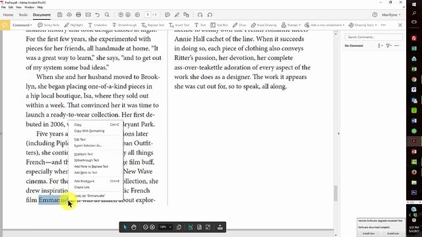
Task: Open the Drawing Tools dropdown
Action: point(363,25)
